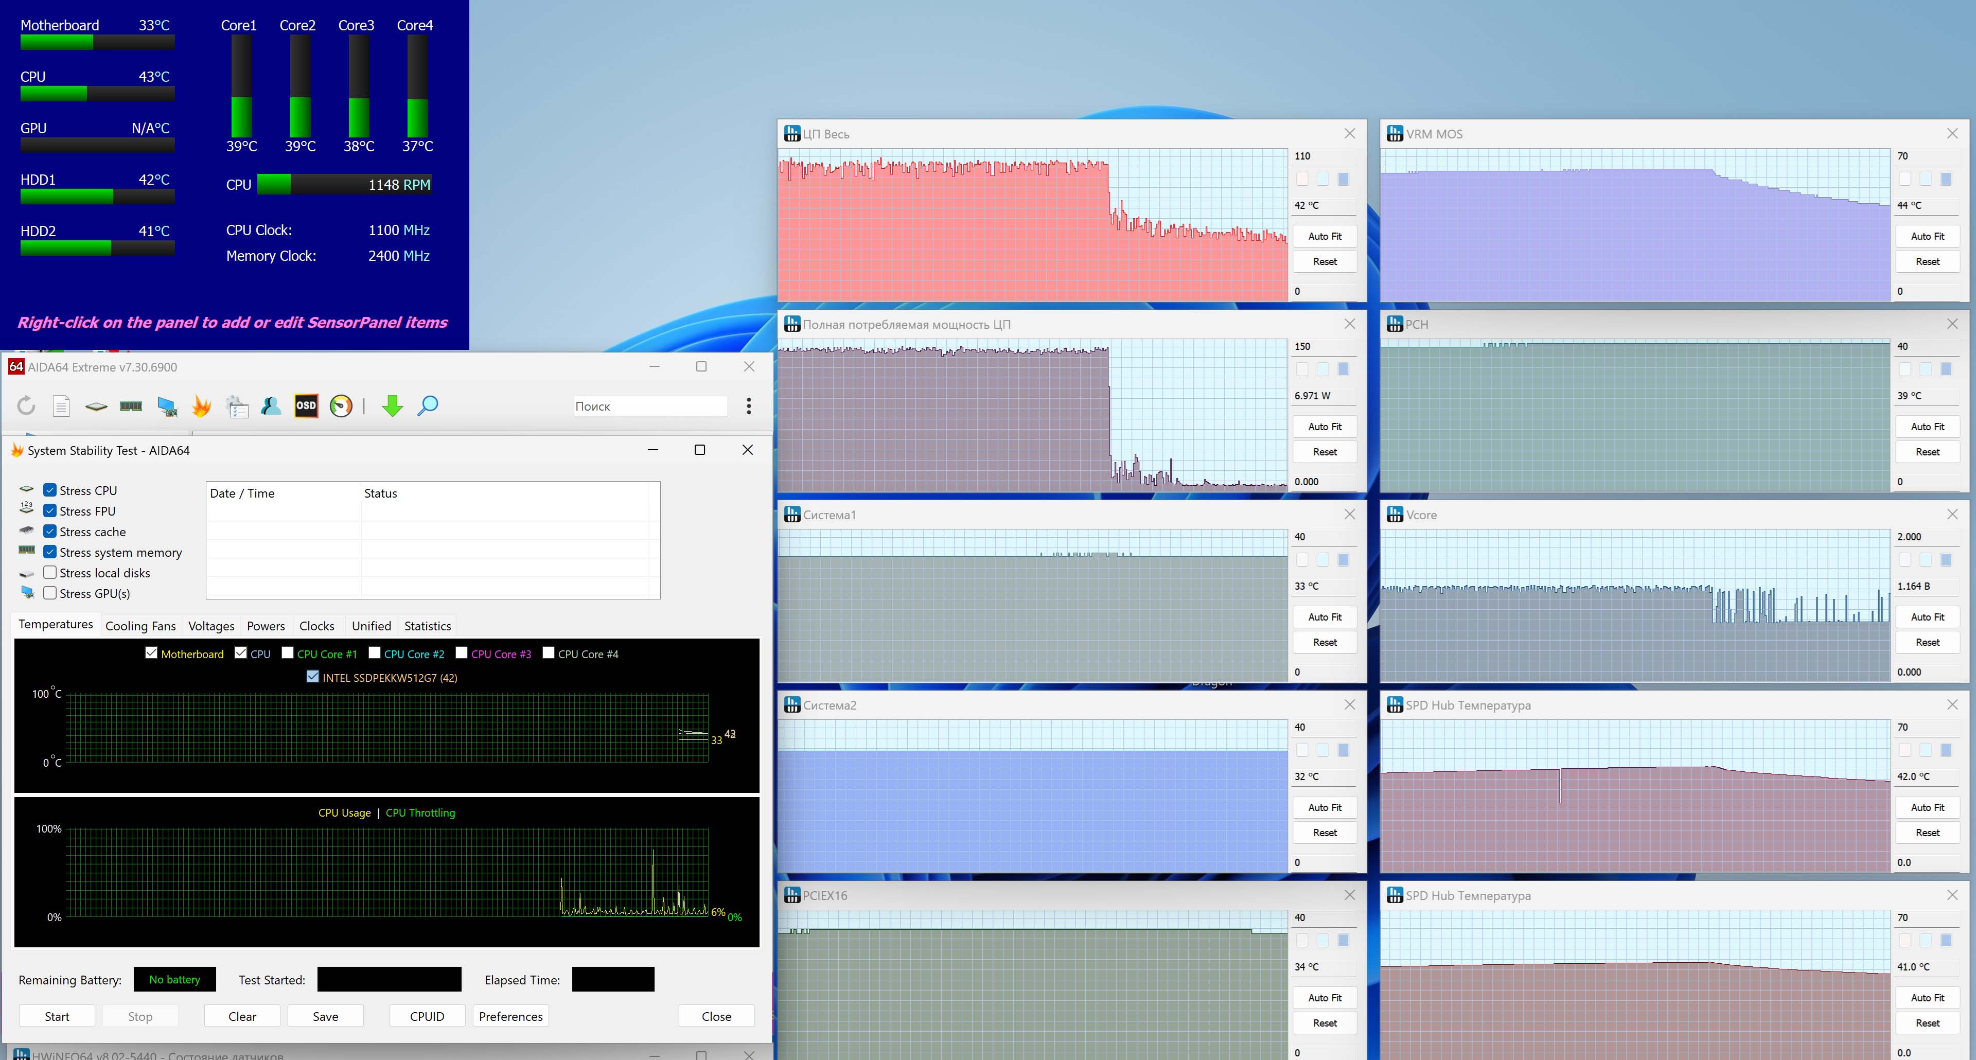Open the Statistics tab
Screen dimensions: 1976x1060
click(x=427, y=626)
